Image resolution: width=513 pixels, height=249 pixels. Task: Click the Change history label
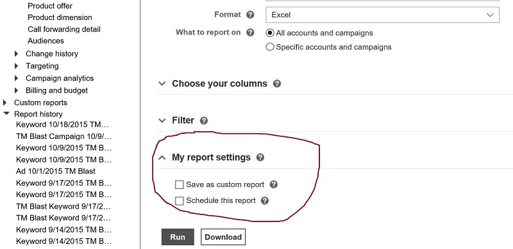tap(52, 54)
